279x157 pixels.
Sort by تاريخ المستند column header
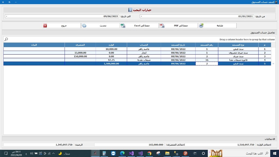[x=178, y=45]
